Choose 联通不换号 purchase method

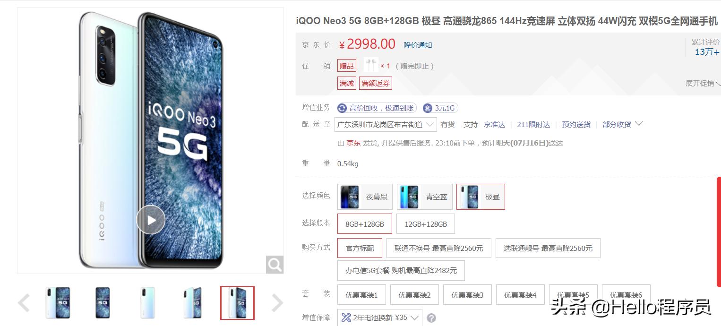439,248
